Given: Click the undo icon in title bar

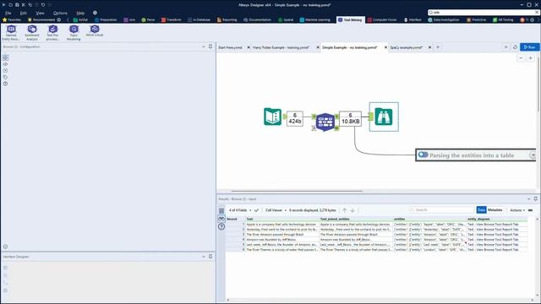Looking at the screenshot, I should [x=43, y=5].
